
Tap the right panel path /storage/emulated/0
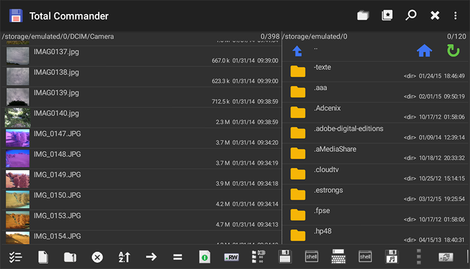point(315,36)
